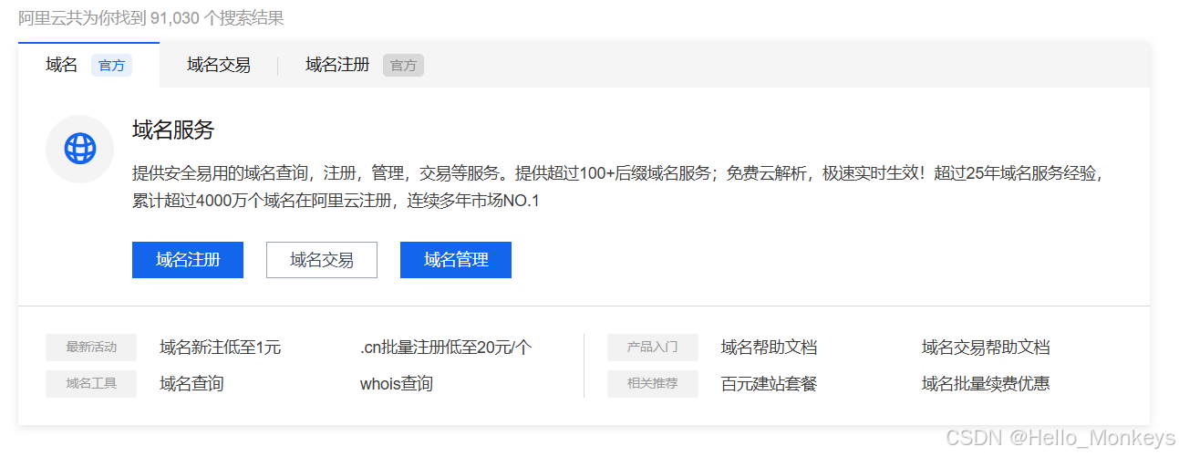
Task: Click the 产品入门 label
Action: tap(653, 348)
